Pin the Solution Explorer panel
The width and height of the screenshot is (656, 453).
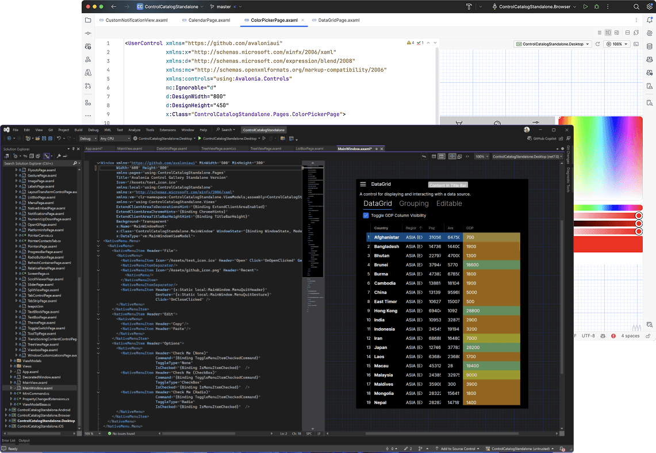click(73, 148)
